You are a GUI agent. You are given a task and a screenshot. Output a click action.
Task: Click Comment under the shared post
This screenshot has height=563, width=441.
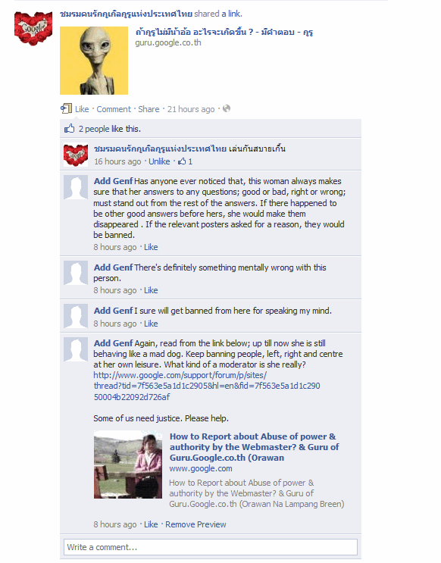click(114, 109)
